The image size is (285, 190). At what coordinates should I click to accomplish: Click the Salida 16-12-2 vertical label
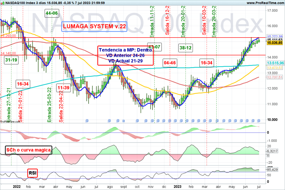tap(167, 20)
